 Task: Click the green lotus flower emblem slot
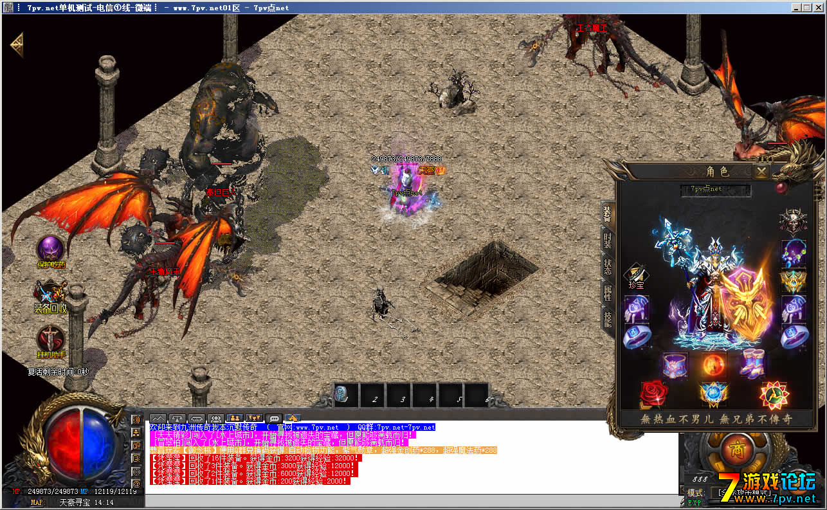774,394
